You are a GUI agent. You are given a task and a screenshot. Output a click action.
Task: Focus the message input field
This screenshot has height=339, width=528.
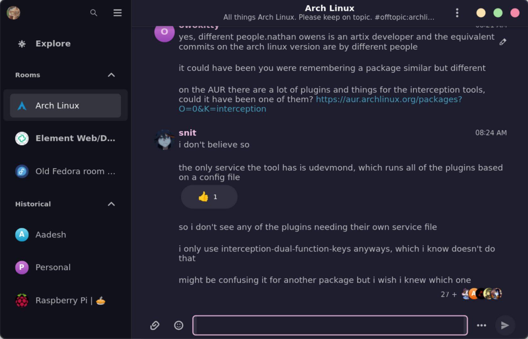(x=330, y=325)
